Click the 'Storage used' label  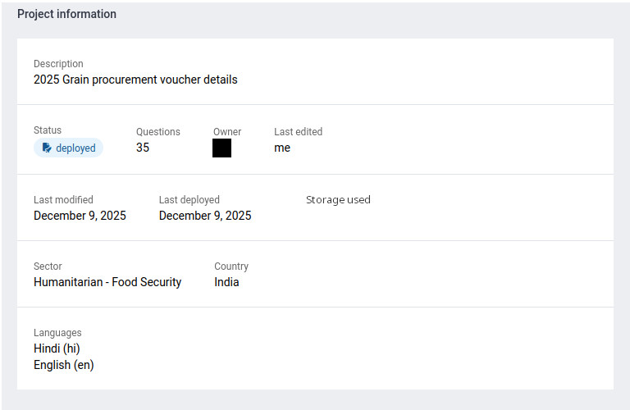pos(338,199)
